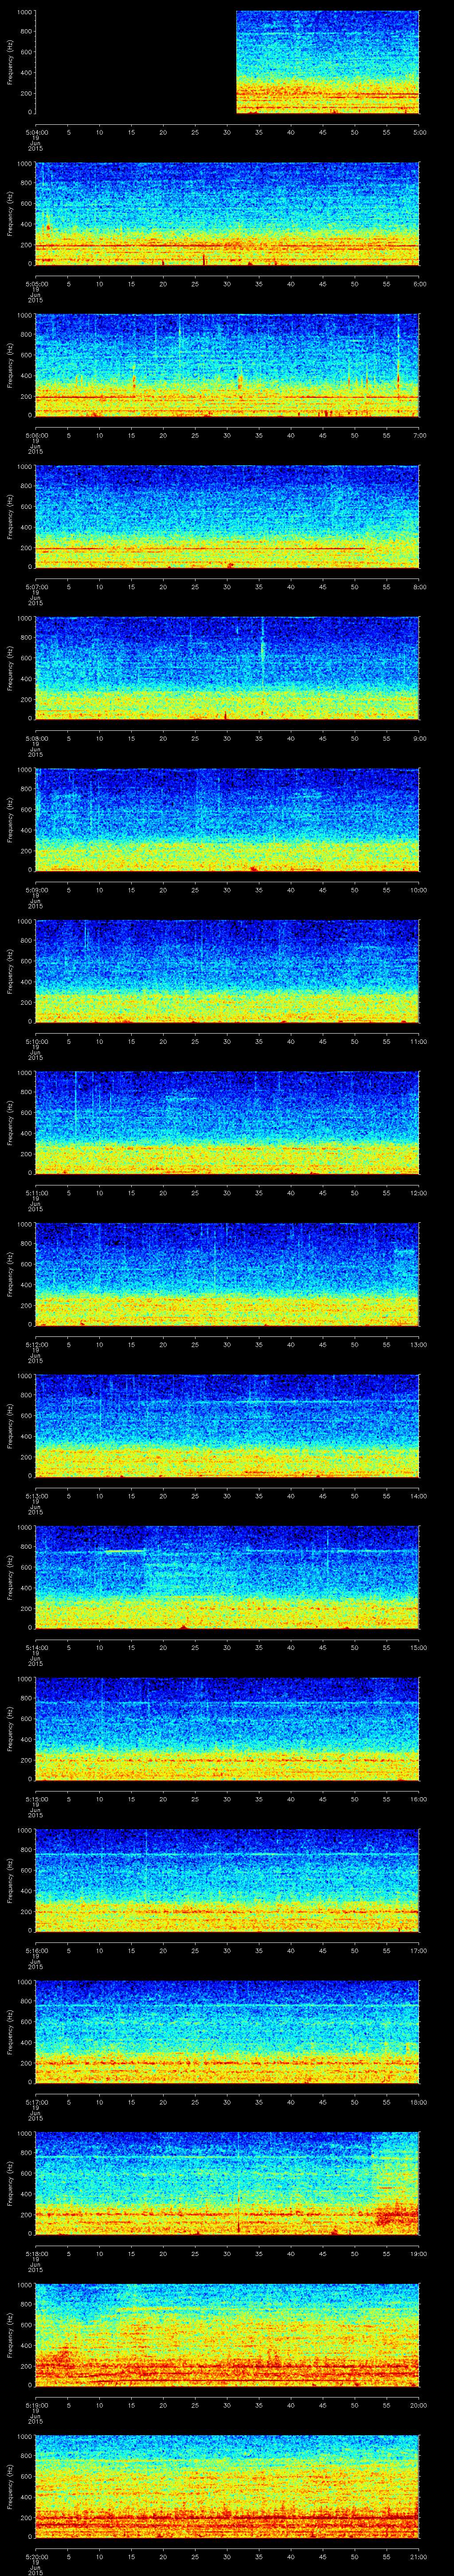Click the 5:09:00 time axis label
This screenshot has height=2576, width=454.
pyautogui.click(x=36, y=889)
